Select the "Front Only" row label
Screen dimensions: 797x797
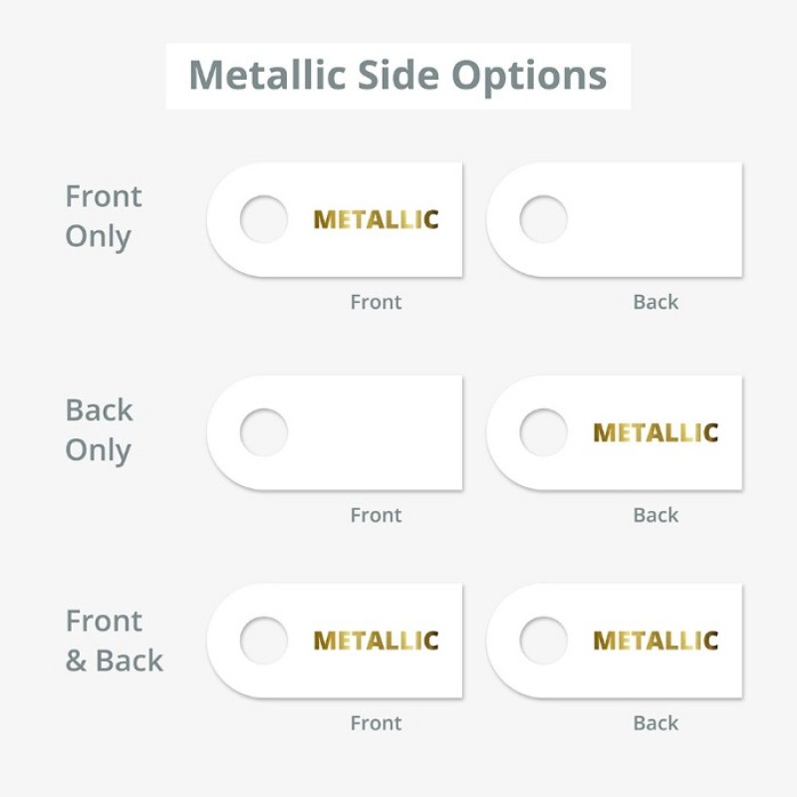pyautogui.click(x=104, y=216)
